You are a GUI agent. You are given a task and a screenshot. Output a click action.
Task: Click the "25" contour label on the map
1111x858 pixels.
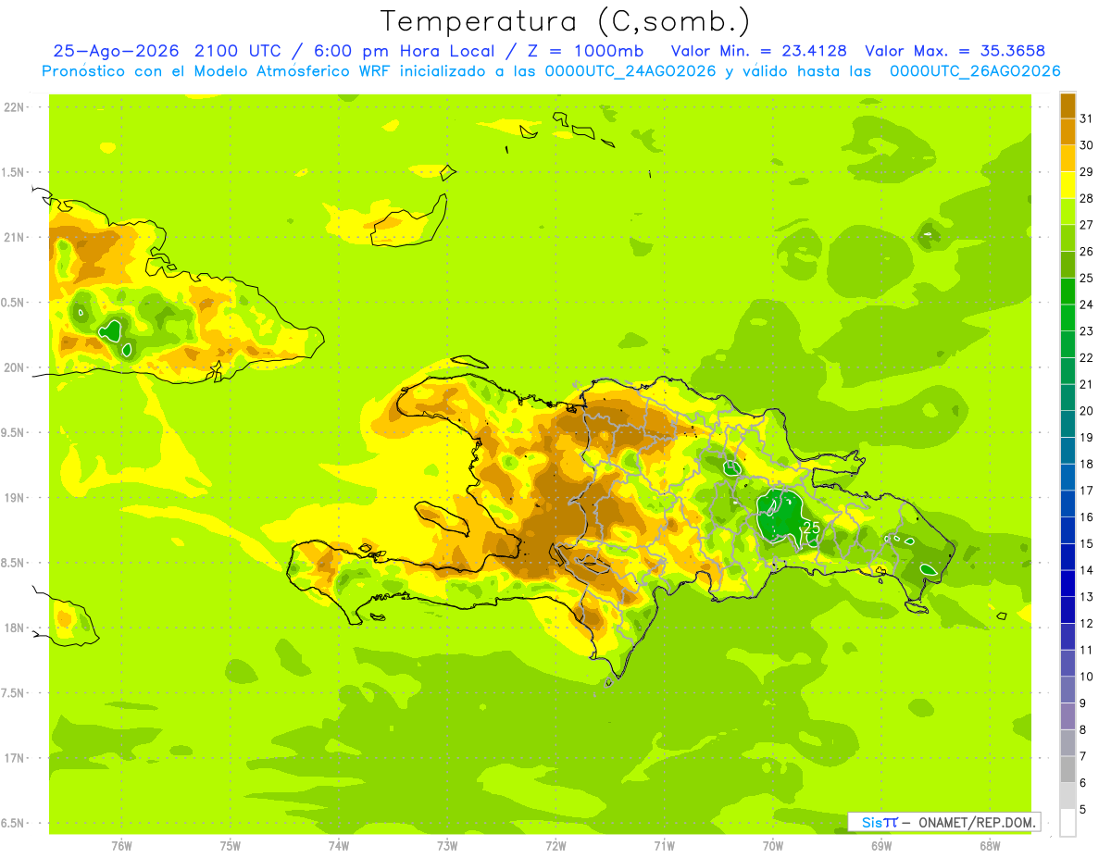click(812, 528)
